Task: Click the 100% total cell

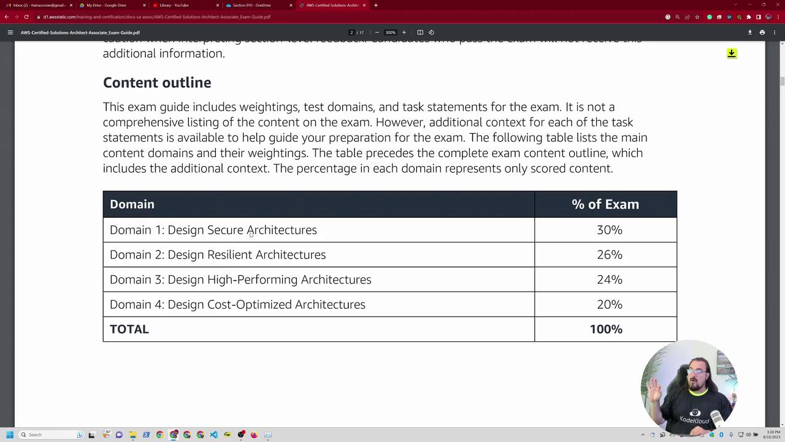Action: coord(606,329)
